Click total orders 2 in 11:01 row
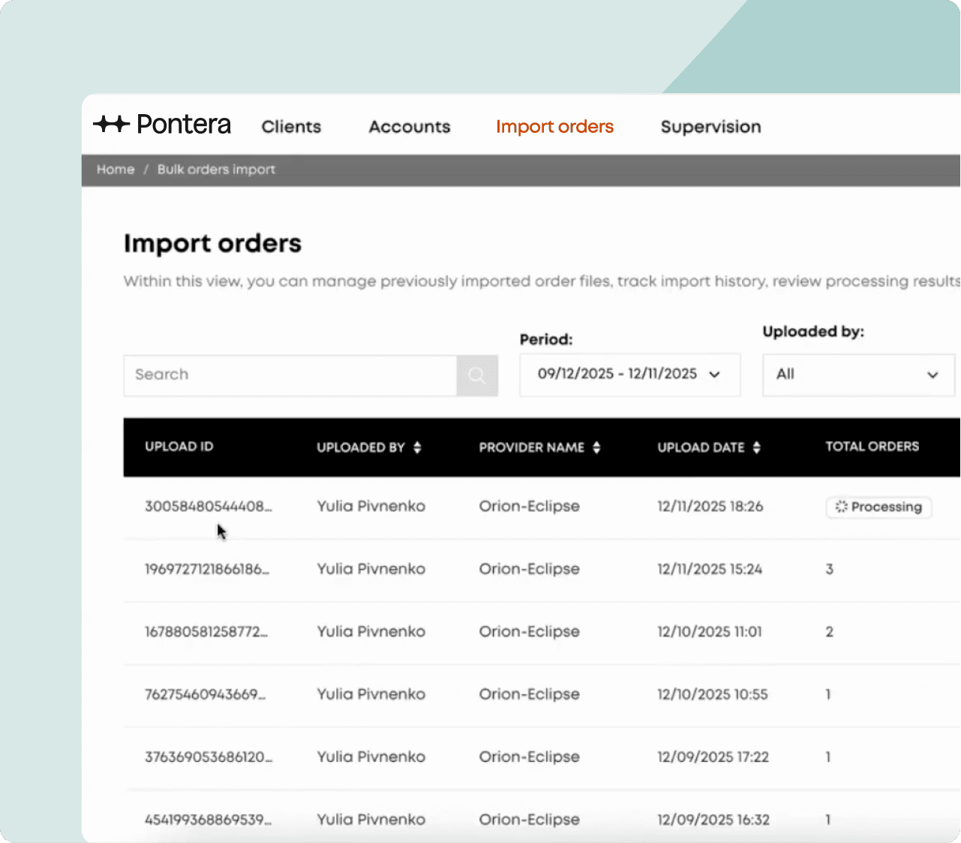Viewport: 961px width, 843px height. pyautogui.click(x=830, y=632)
